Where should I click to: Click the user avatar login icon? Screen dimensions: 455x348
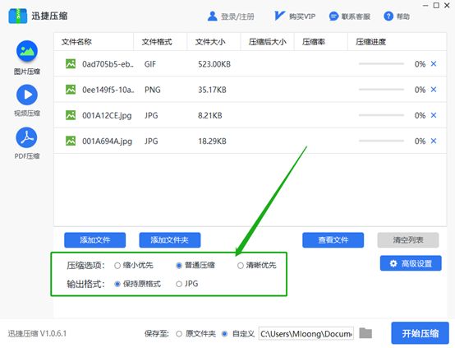[x=213, y=16]
